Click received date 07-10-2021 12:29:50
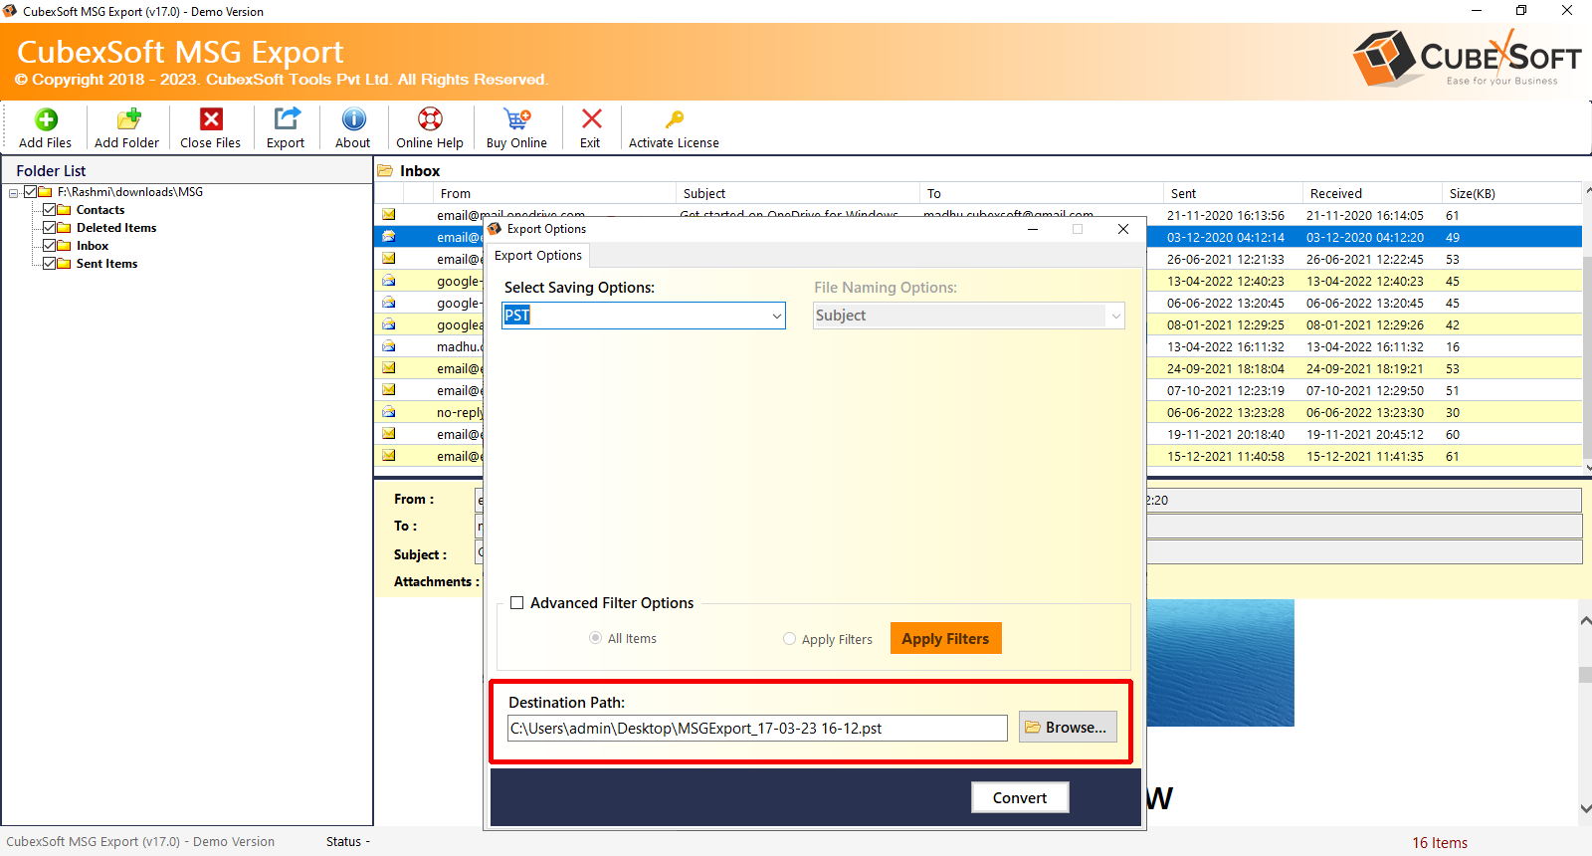The image size is (1592, 856). point(1365,390)
